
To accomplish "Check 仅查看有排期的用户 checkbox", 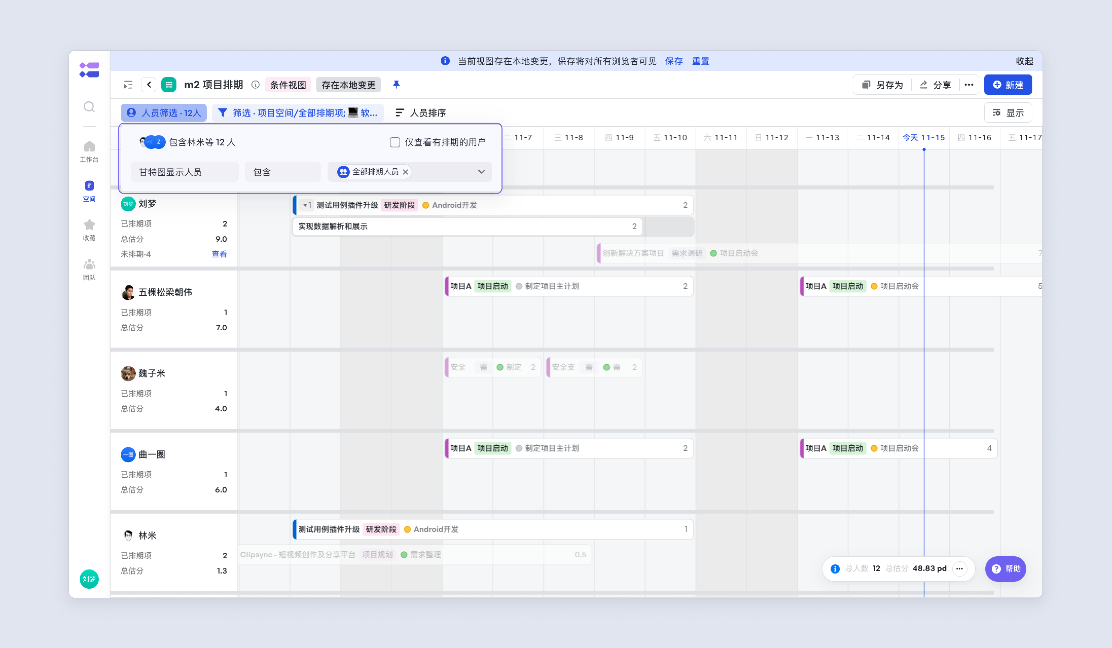I will tap(395, 142).
